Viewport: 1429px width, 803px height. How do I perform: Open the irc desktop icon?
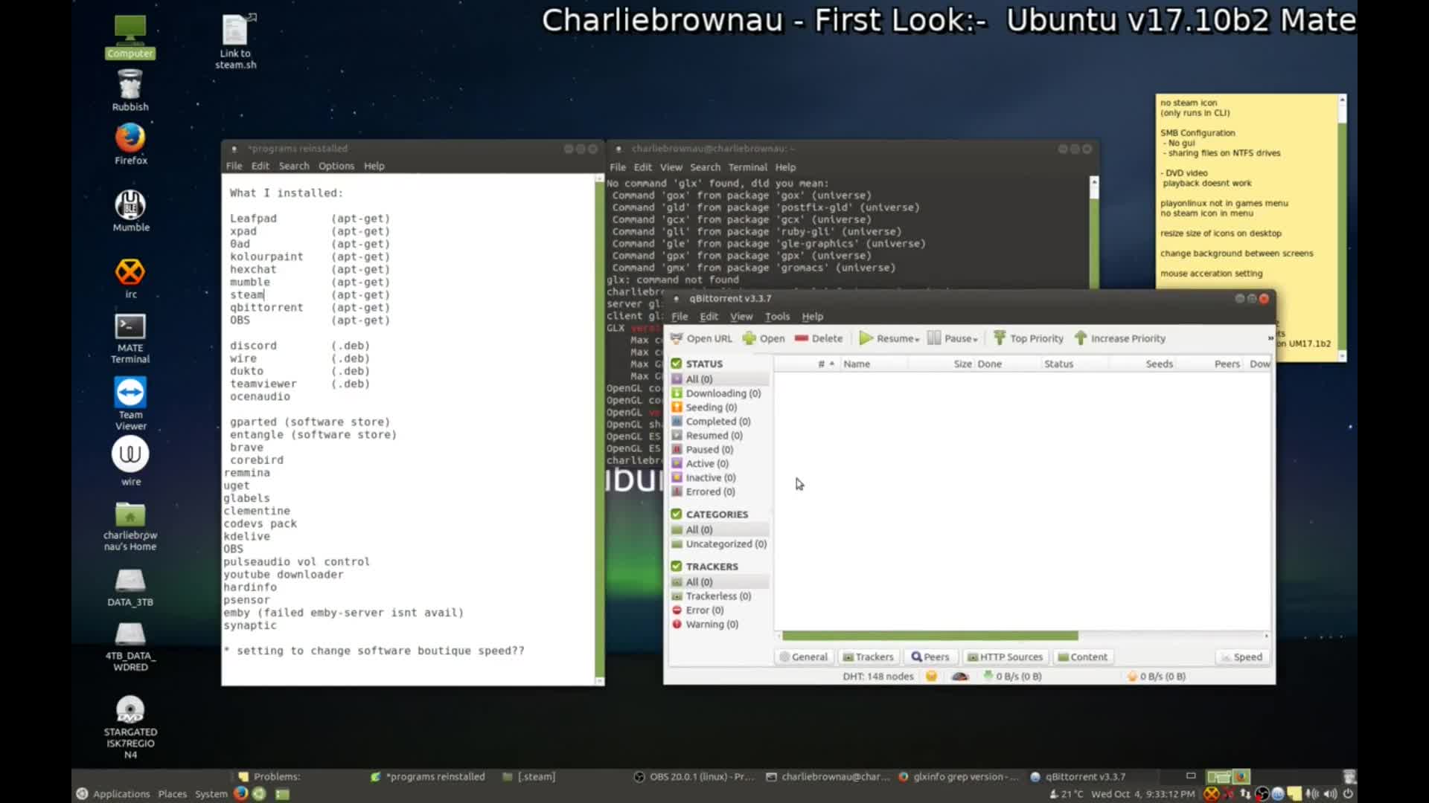tap(130, 278)
